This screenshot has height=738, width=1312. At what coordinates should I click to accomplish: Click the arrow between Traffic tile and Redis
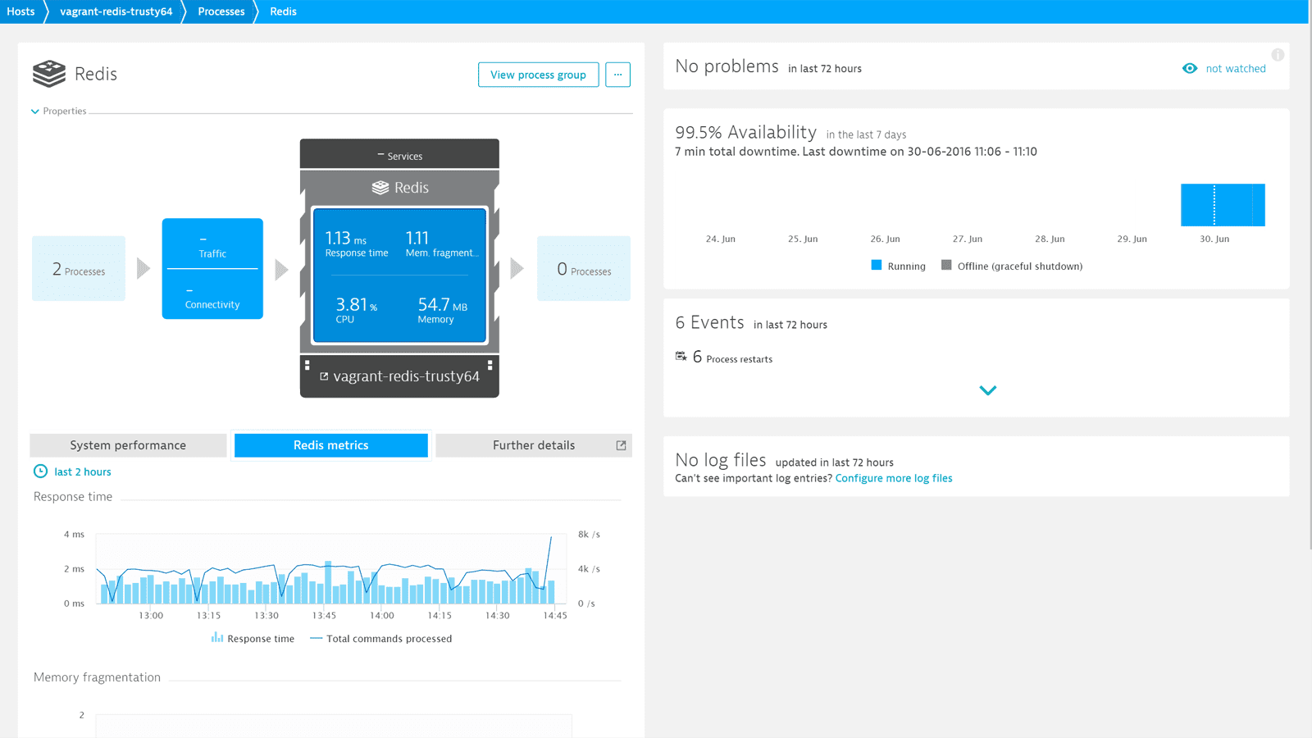point(281,269)
